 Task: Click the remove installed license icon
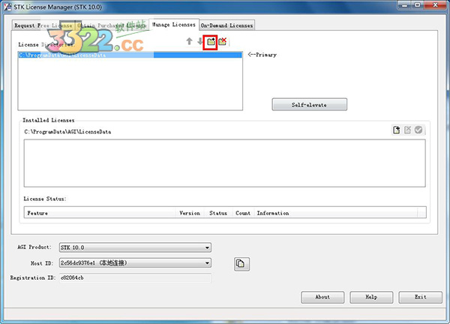click(408, 130)
